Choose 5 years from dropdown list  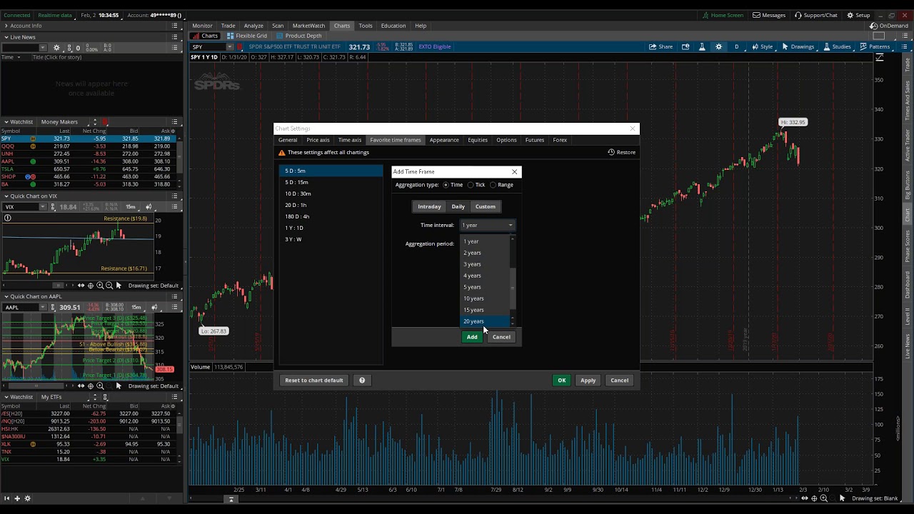(486, 287)
